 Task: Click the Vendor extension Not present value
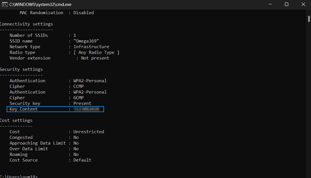95,58
